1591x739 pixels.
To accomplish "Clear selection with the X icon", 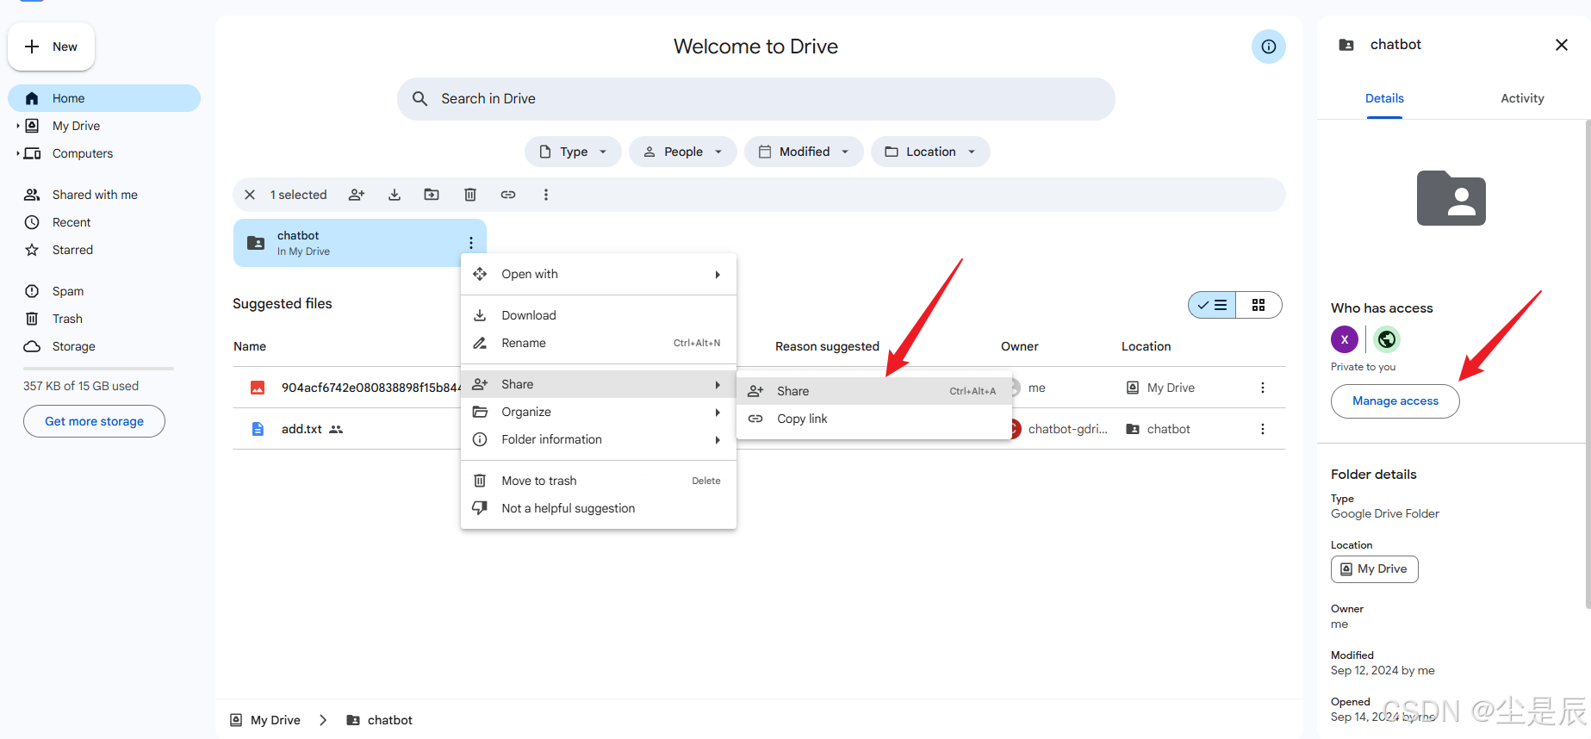I will pyautogui.click(x=250, y=195).
